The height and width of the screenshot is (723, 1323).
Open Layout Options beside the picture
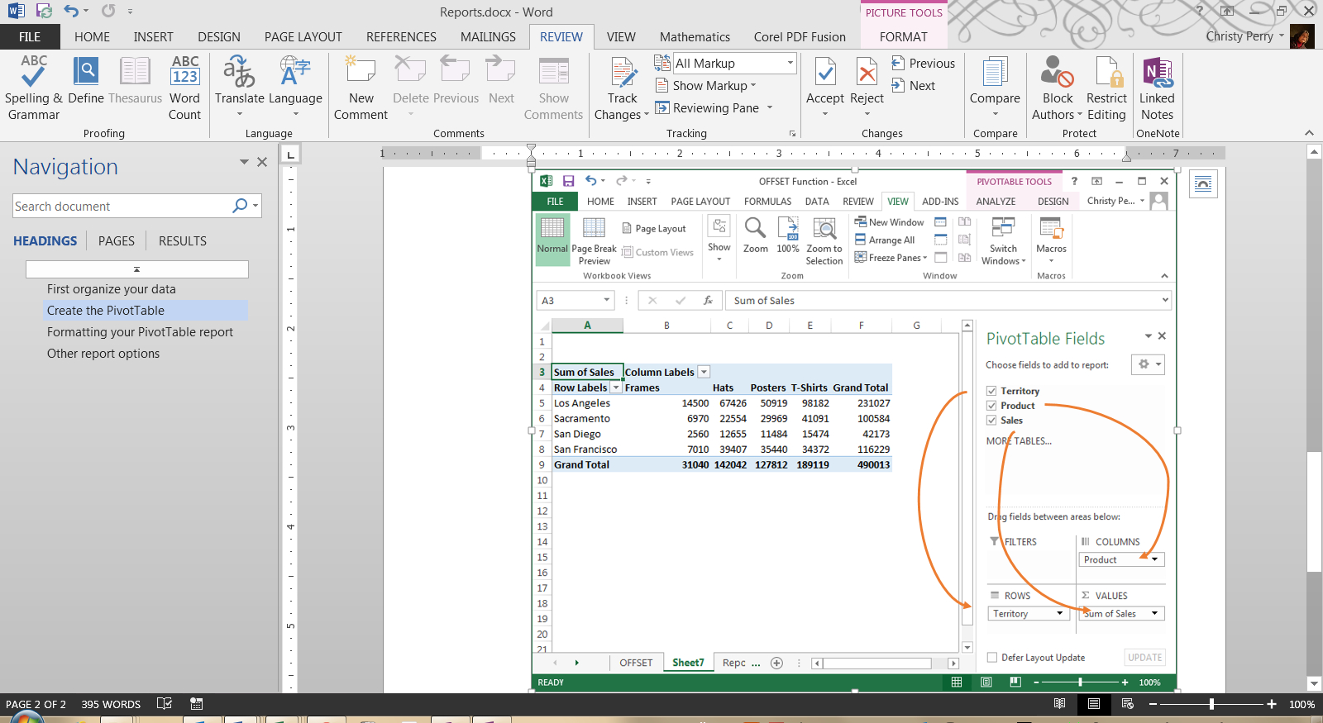(x=1203, y=184)
